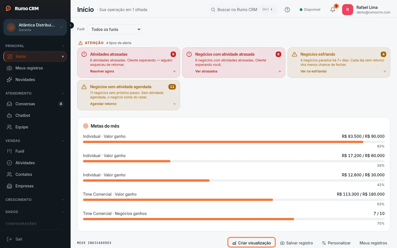The image size is (397, 248).
Task: Click the inbox icon beside Conversas
Action: tap(10, 104)
